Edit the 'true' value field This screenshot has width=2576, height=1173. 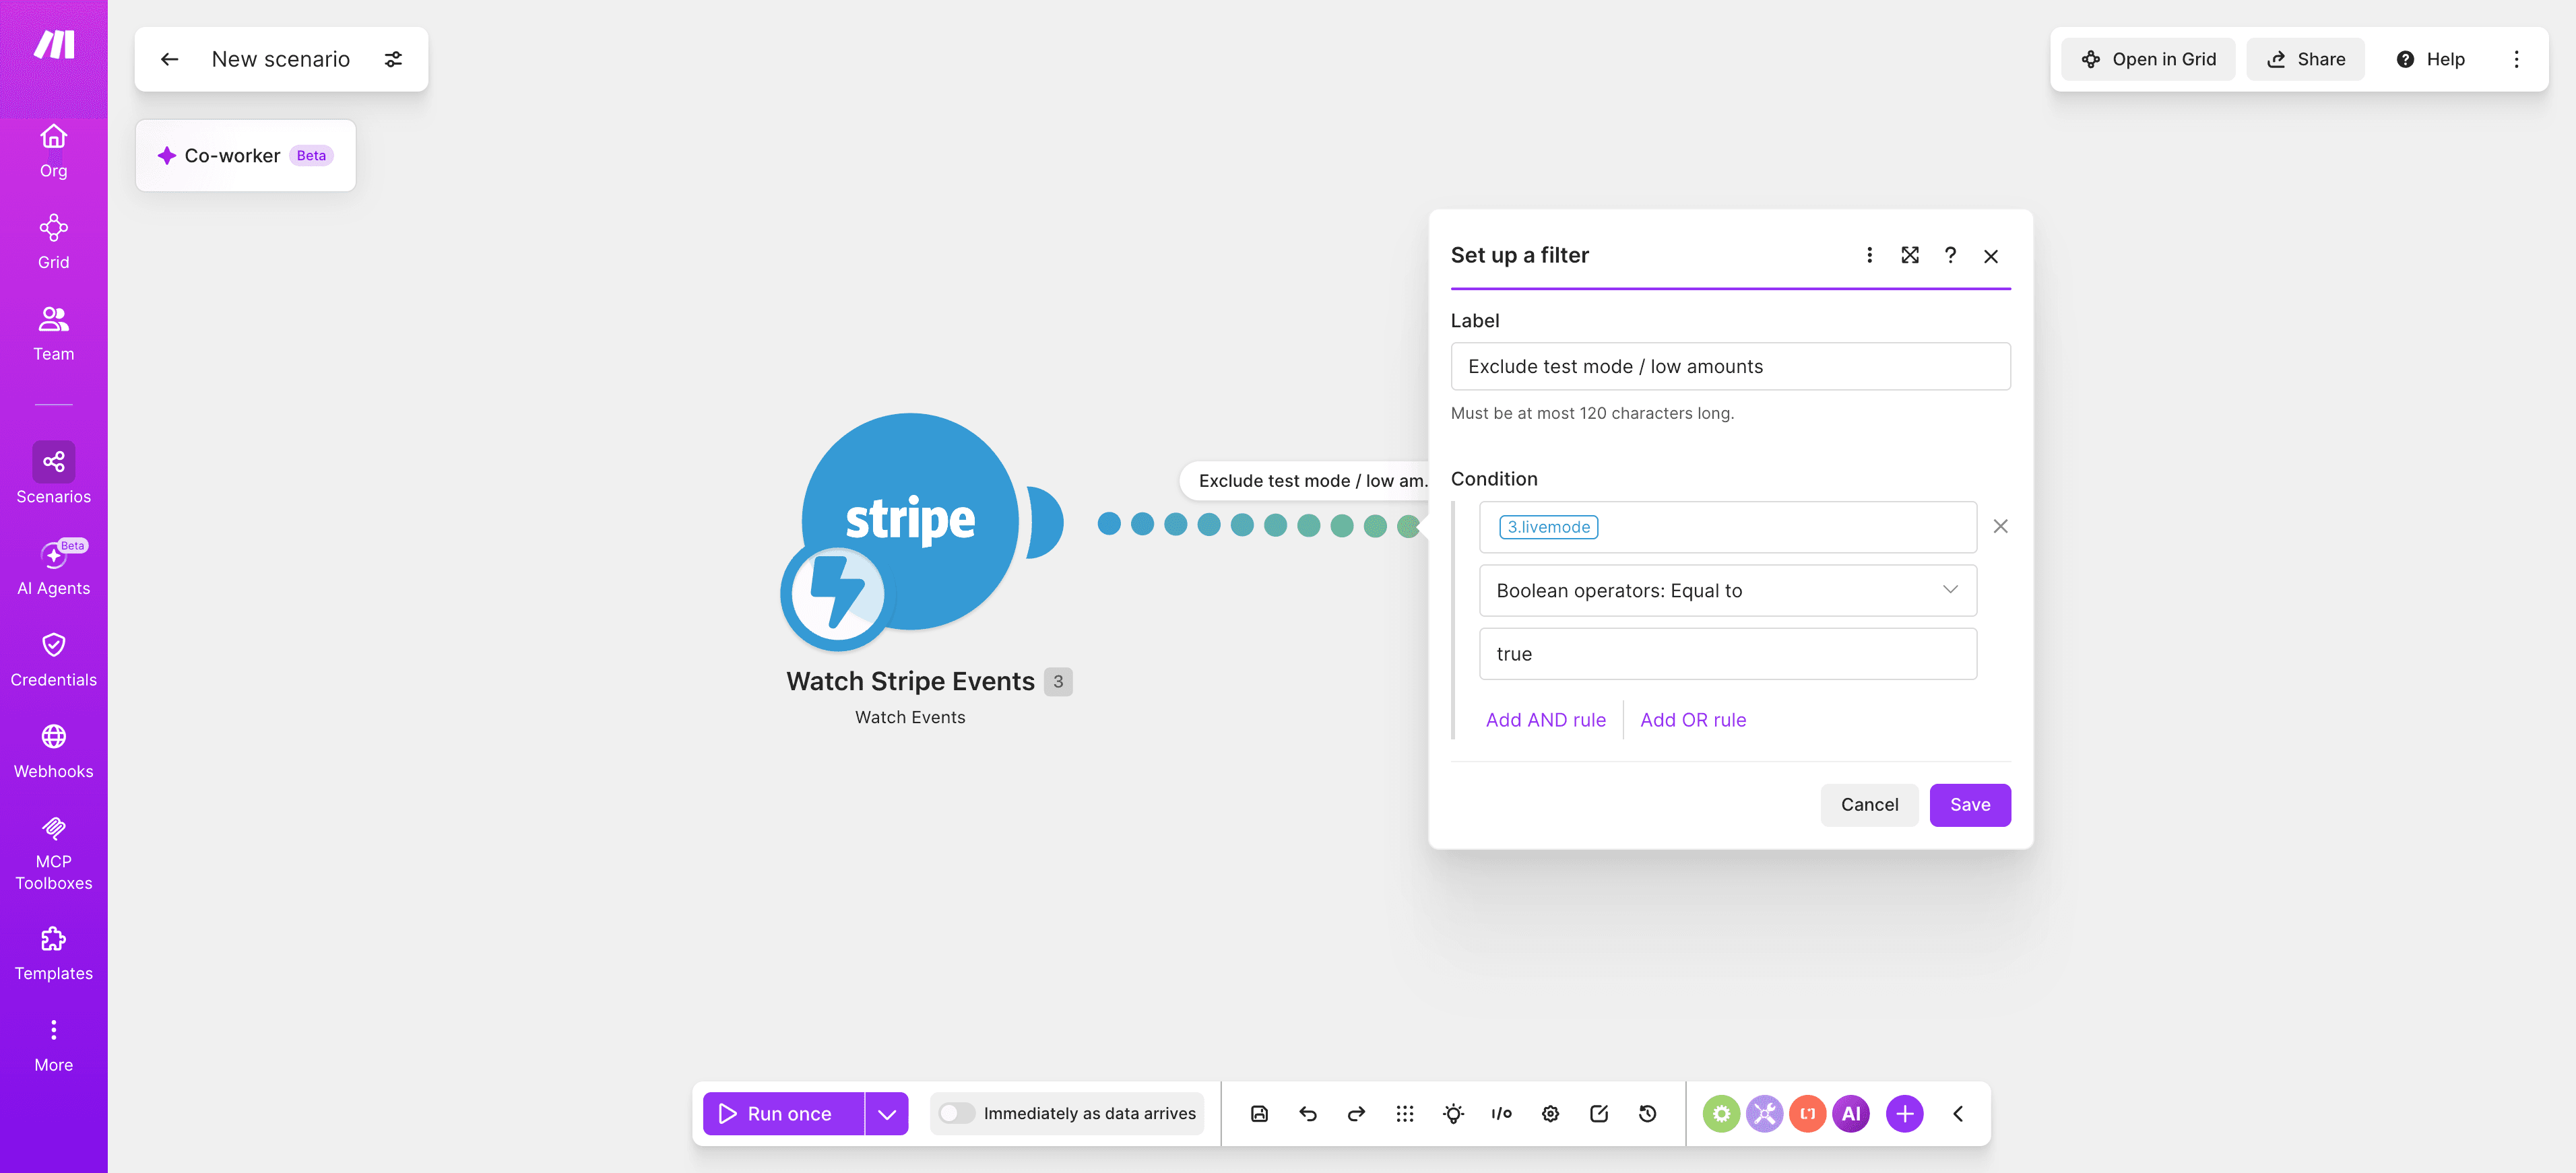[x=1728, y=653]
